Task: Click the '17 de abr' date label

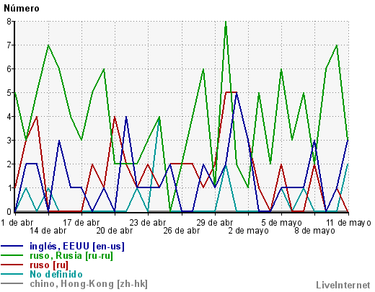Action: (81, 223)
